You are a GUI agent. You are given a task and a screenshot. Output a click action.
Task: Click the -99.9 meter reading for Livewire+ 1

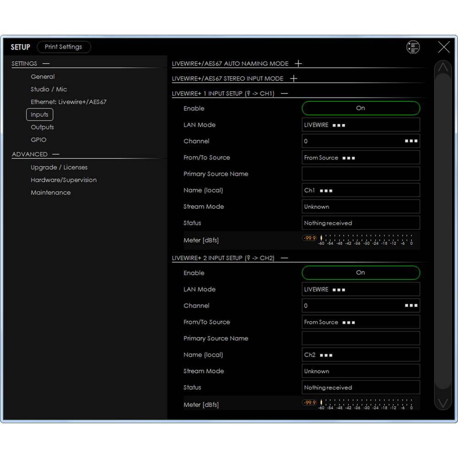coord(309,238)
